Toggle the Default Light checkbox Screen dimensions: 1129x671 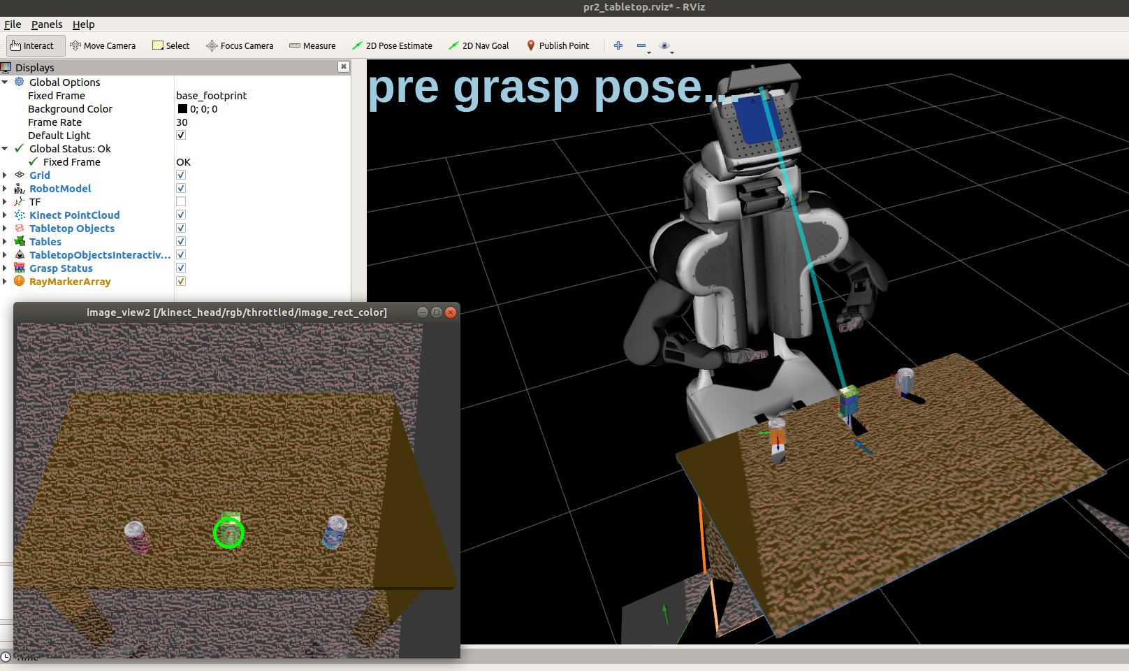[x=181, y=135]
